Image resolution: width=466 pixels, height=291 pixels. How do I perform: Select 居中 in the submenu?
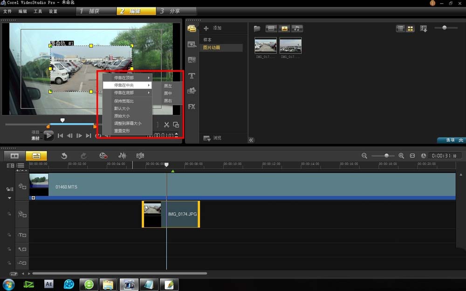pyautogui.click(x=168, y=94)
